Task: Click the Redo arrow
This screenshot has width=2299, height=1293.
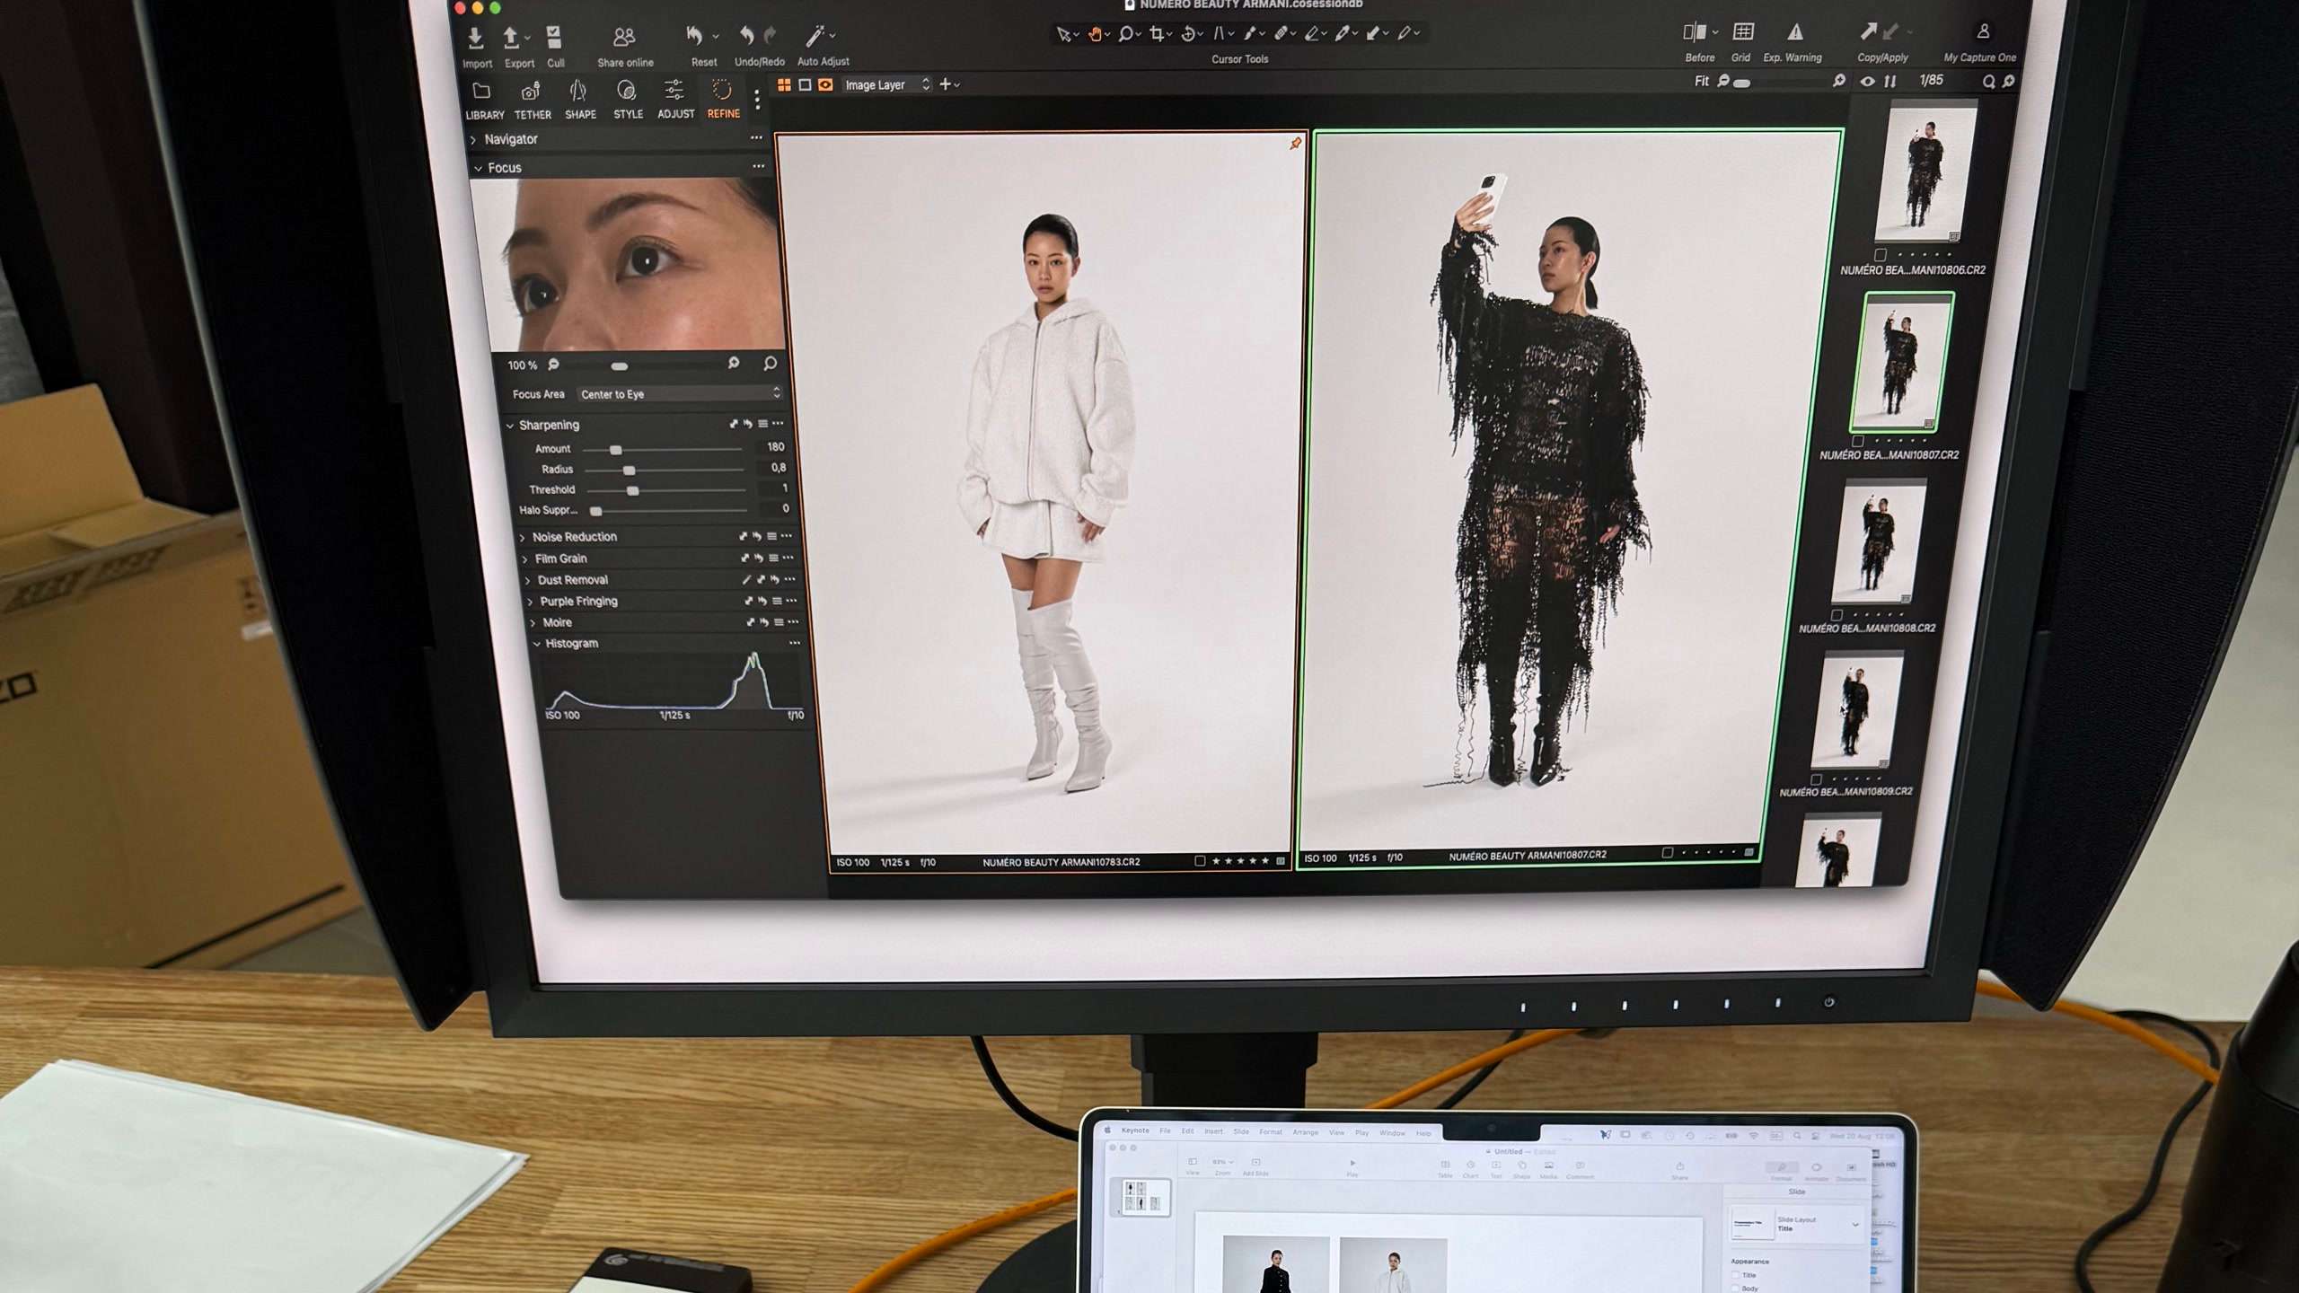Action: (x=771, y=35)
